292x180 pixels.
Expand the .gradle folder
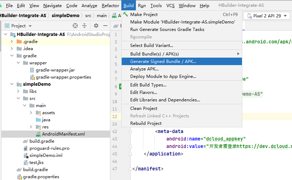(x=12, y=42)
